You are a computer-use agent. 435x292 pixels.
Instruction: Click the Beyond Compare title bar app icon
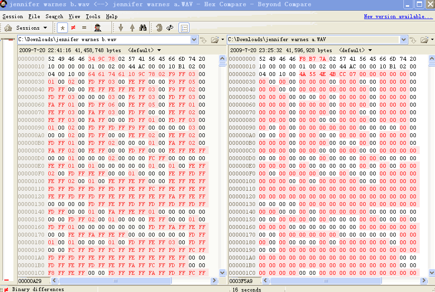tap(3, 4)
